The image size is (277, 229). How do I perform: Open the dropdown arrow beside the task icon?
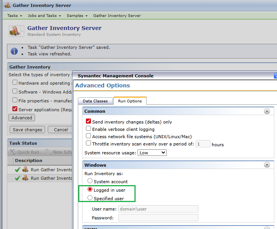[22, 31]
